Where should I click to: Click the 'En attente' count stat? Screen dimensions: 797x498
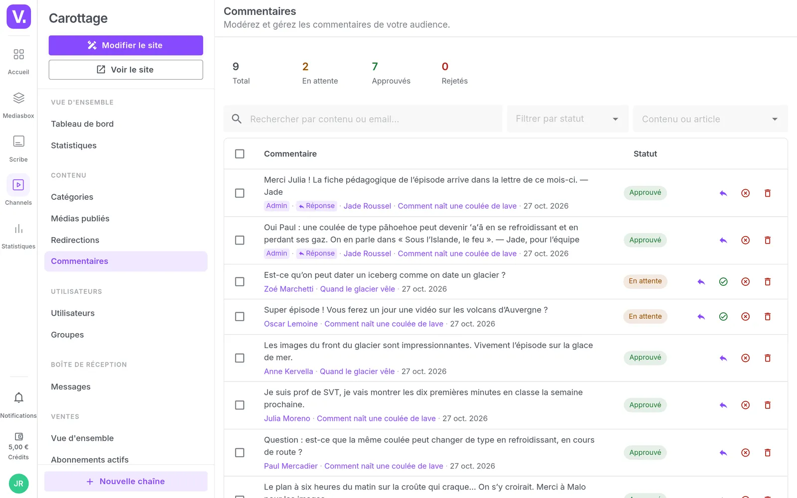tap(320, 73)
